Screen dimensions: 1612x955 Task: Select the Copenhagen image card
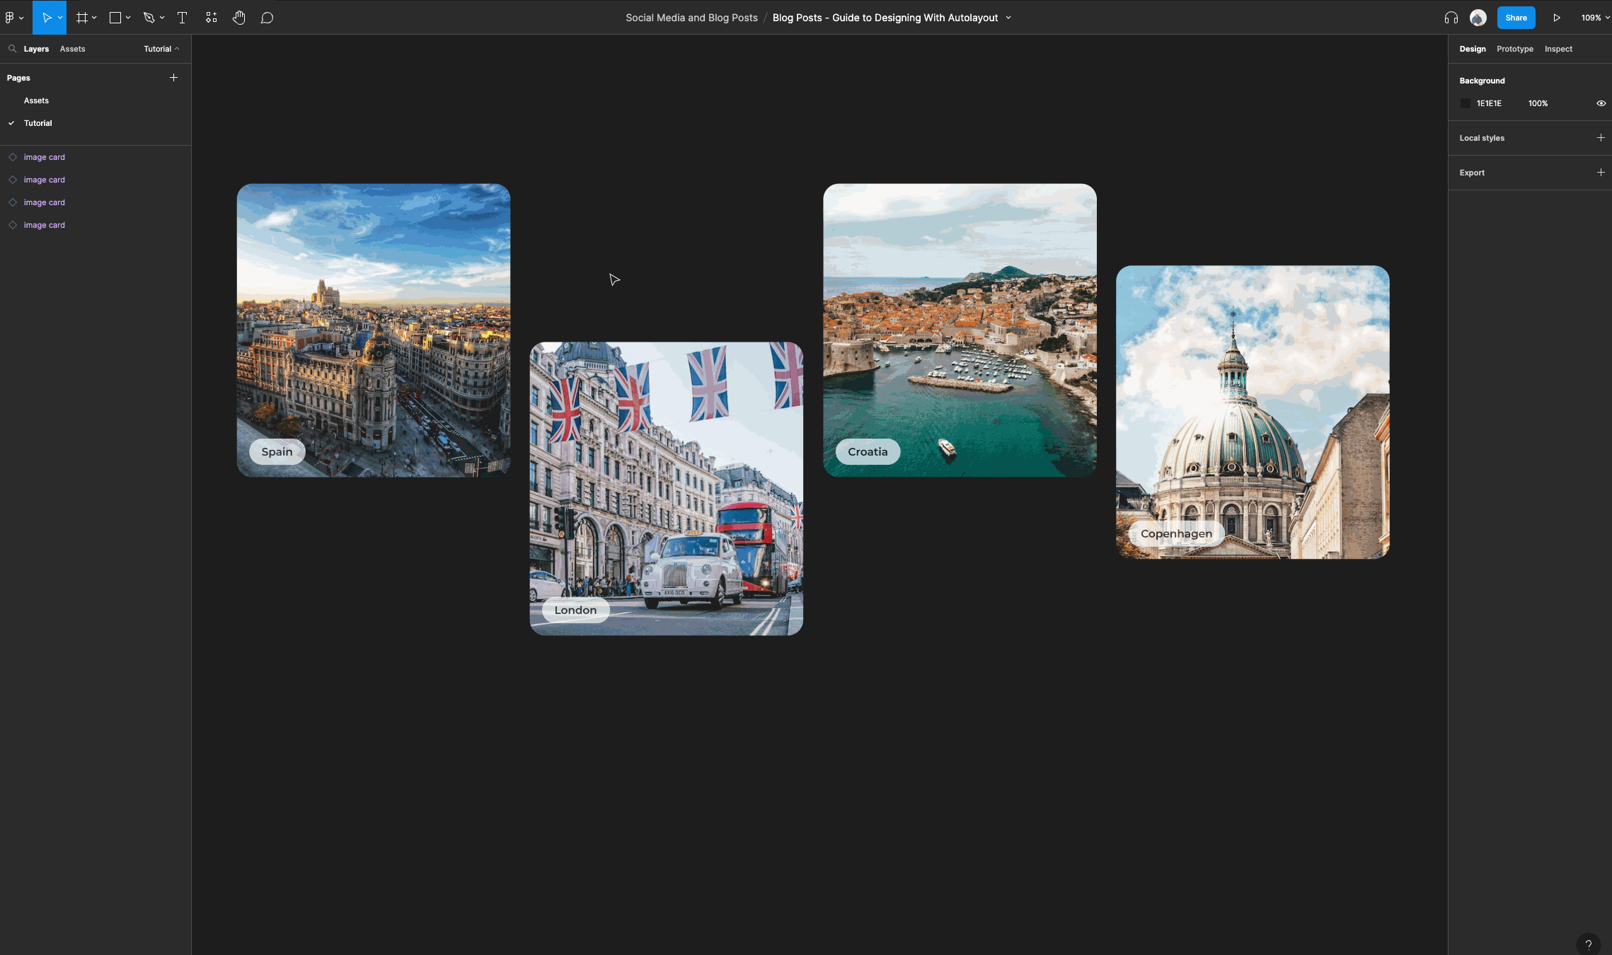point(1253,412)
